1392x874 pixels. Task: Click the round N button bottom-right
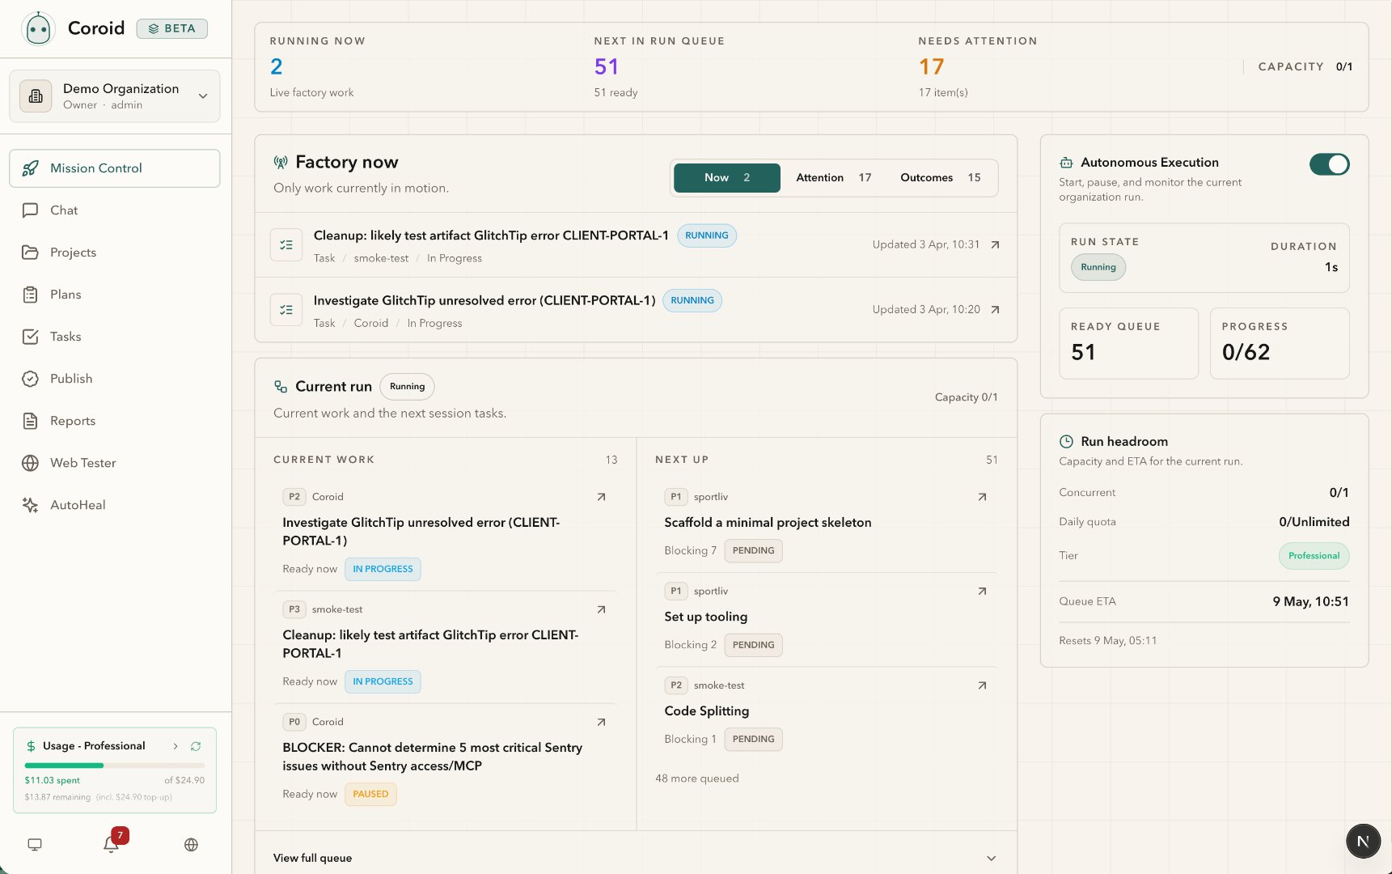coord(1363,841)
